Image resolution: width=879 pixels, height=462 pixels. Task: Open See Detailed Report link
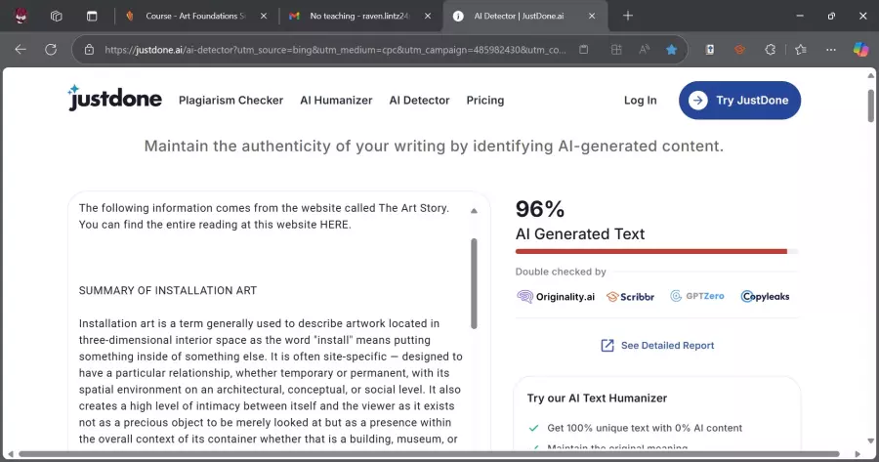click(657, 346)
